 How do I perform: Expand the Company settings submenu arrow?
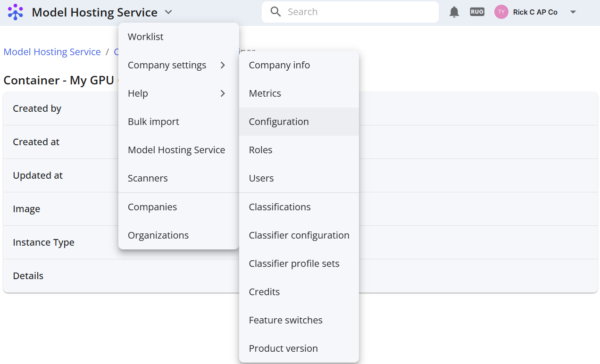[x=223, y=65]
